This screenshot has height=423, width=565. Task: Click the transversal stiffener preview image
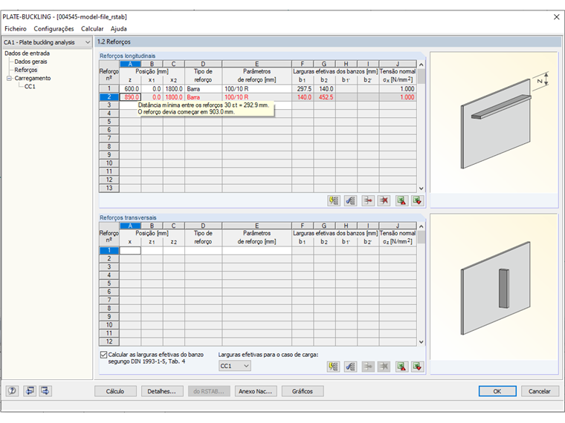pos(494,287)
